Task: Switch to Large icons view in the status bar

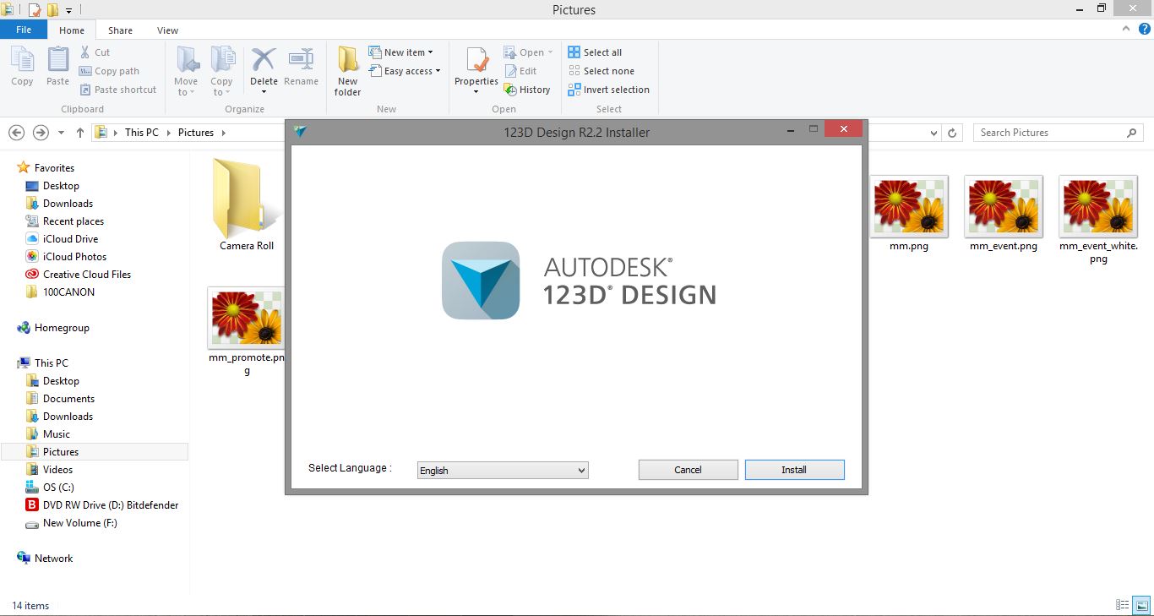Action: pos(1141,605)
